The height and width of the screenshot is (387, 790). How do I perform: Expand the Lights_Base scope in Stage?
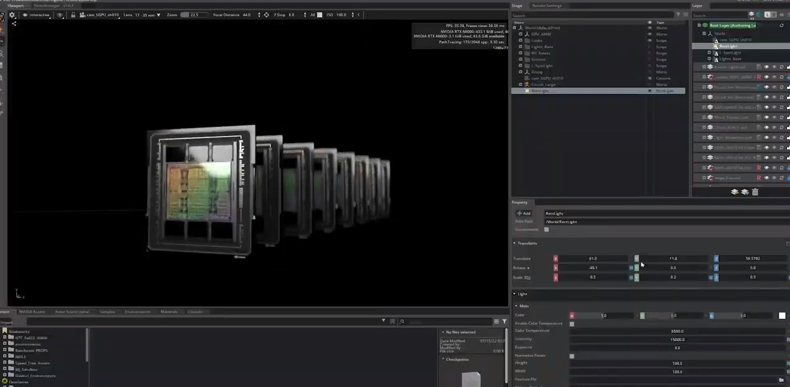pyautogui.click(x=520, y=47)
